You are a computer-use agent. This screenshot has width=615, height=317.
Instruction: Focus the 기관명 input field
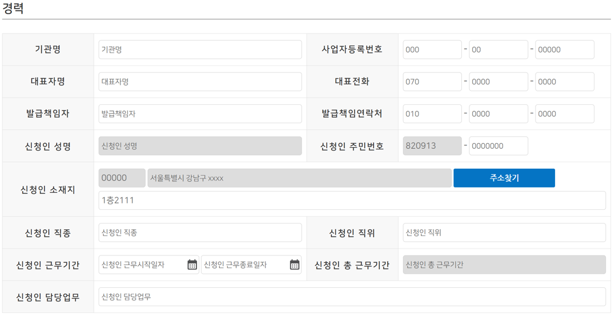[200, 50]
